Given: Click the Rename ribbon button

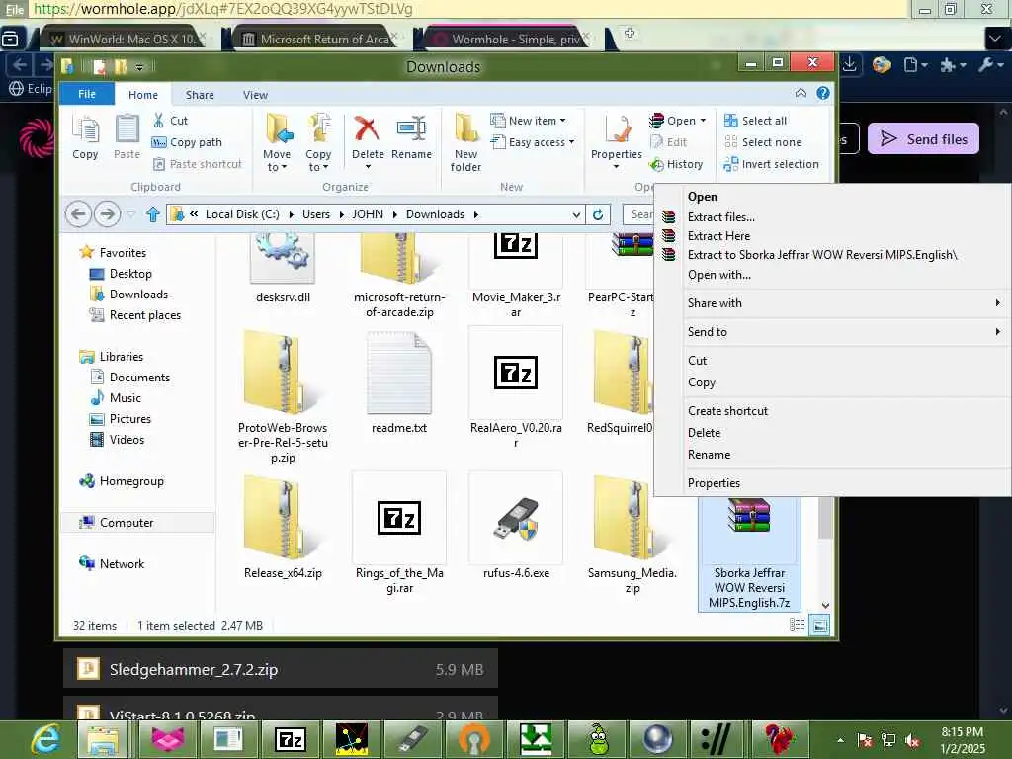Looking at the screenshot, I should tap(411, 138).
